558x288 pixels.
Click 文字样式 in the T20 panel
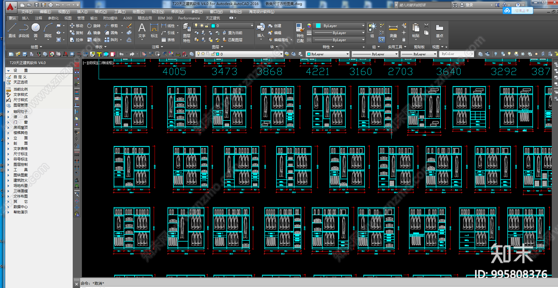pyautogui.click(x=20, y=95)
